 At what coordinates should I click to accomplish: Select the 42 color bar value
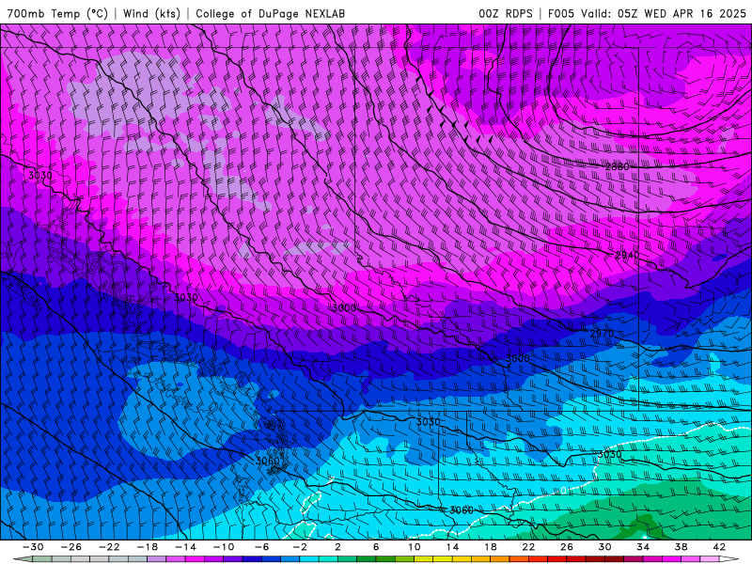(x=719, y=547)
